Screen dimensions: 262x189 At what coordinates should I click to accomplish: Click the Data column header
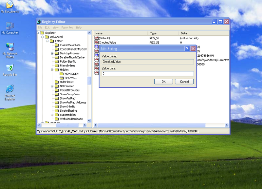point(204,33)
